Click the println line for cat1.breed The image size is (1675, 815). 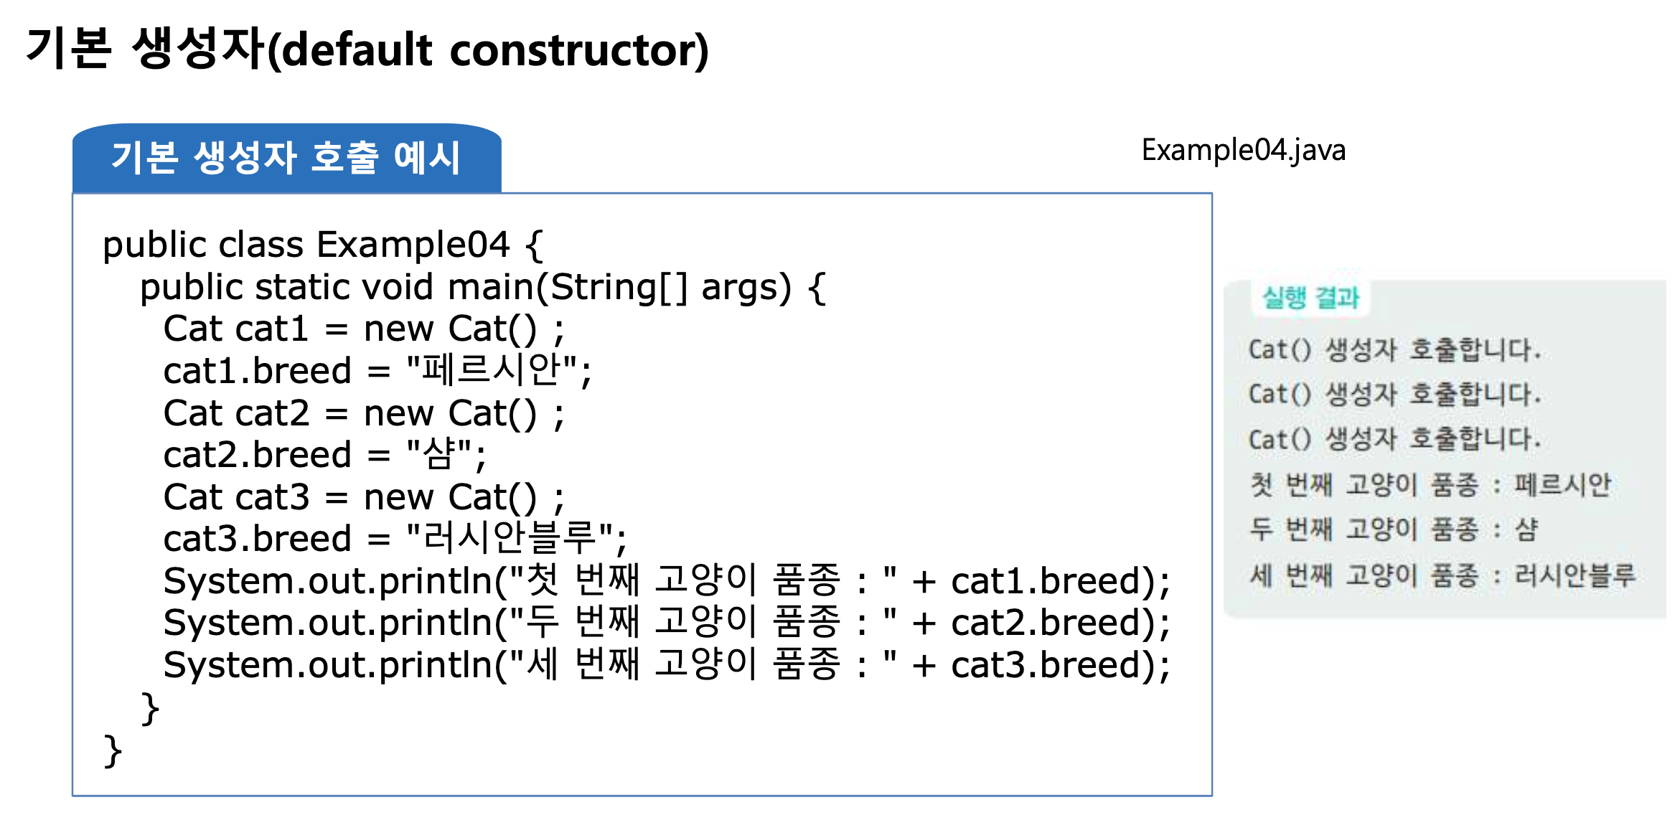666,580
